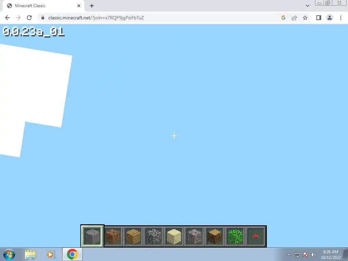This screenshot has width=348, height=261.
Task: Select the gravel block in the hotbar
Action: (194, 237)
